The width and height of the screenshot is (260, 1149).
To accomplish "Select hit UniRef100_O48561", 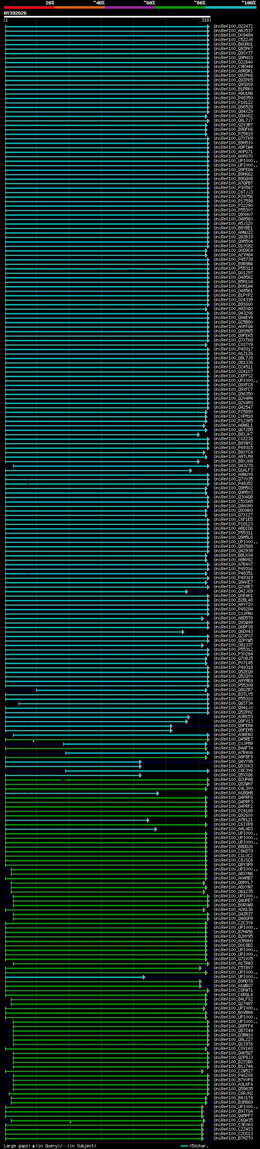I will click(x=233, y=291).
